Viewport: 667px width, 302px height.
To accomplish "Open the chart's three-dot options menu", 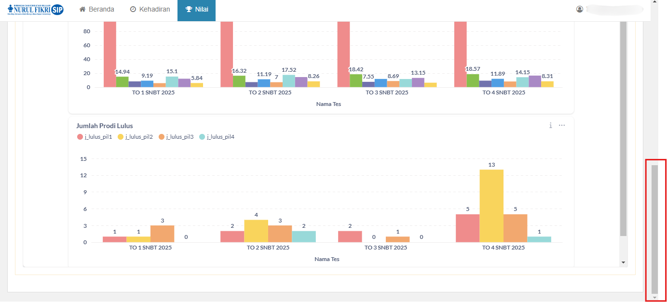I will click(x=562, y=125).
